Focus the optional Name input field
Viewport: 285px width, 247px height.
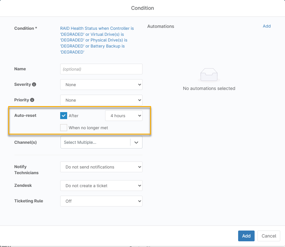tap(101, 69)
